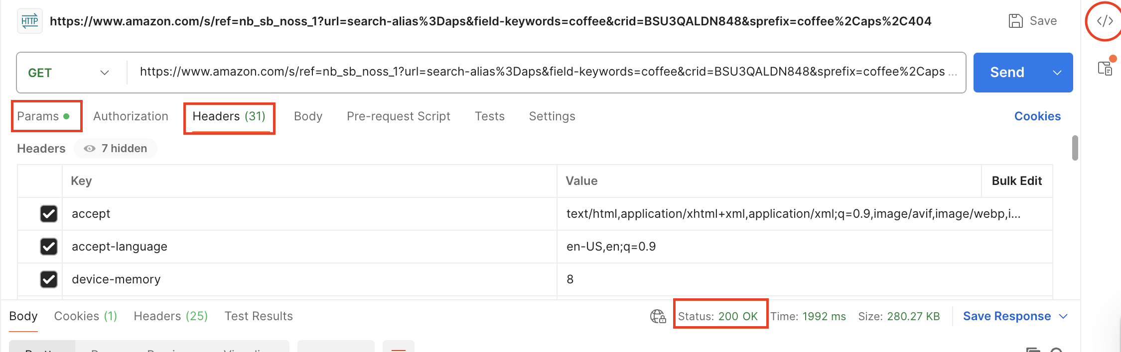Viewport: 1121px width, 352px height.
Task: Click the HTTP request type icon
Action: [30, 21]
